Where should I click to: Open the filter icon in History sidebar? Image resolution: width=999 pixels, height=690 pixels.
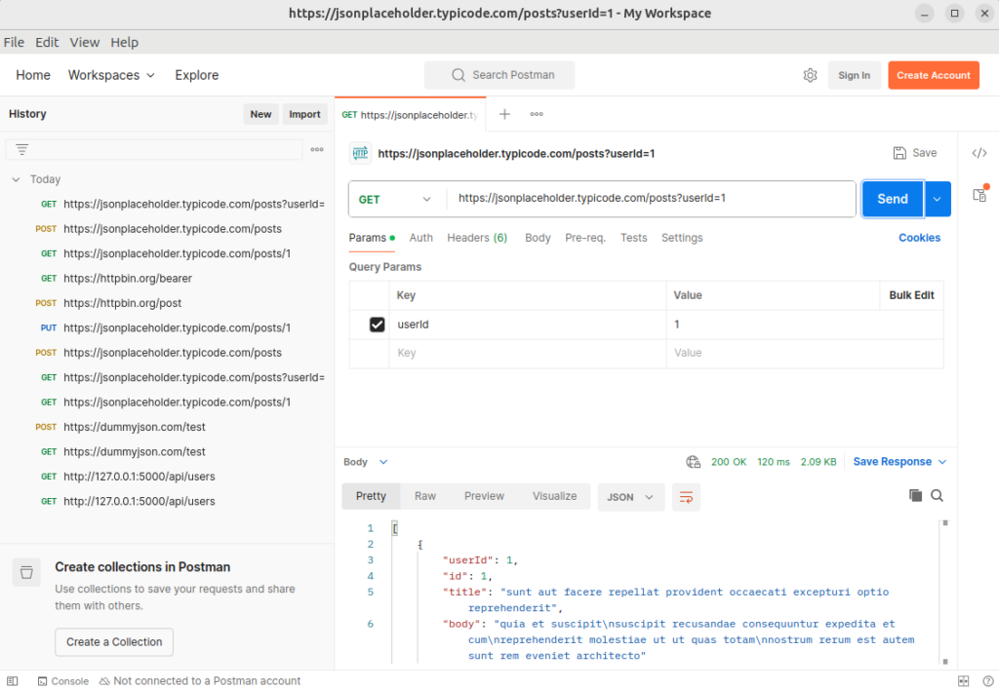coord(22,149)
